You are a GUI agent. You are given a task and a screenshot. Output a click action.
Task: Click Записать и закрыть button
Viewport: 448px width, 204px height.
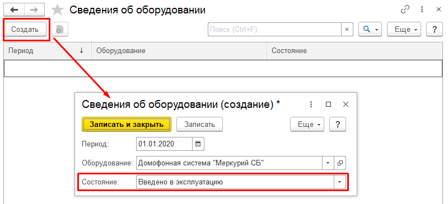pyautogui.click(x=127, y=125)
